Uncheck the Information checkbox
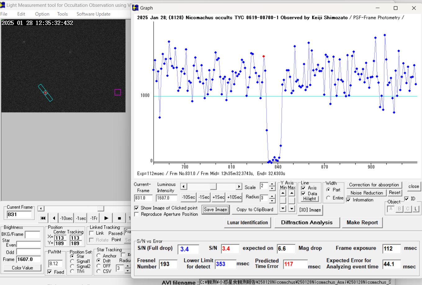Image resolution: width=422 pixels, height=285 pixels. pos(348,200)
